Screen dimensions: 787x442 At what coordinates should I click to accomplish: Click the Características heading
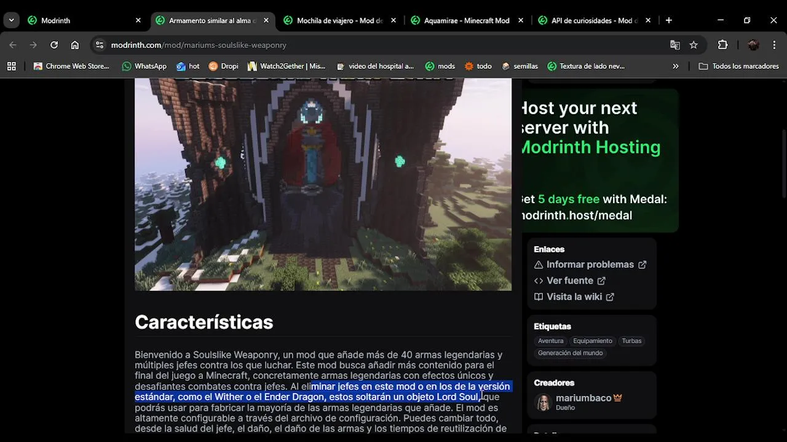204,322
